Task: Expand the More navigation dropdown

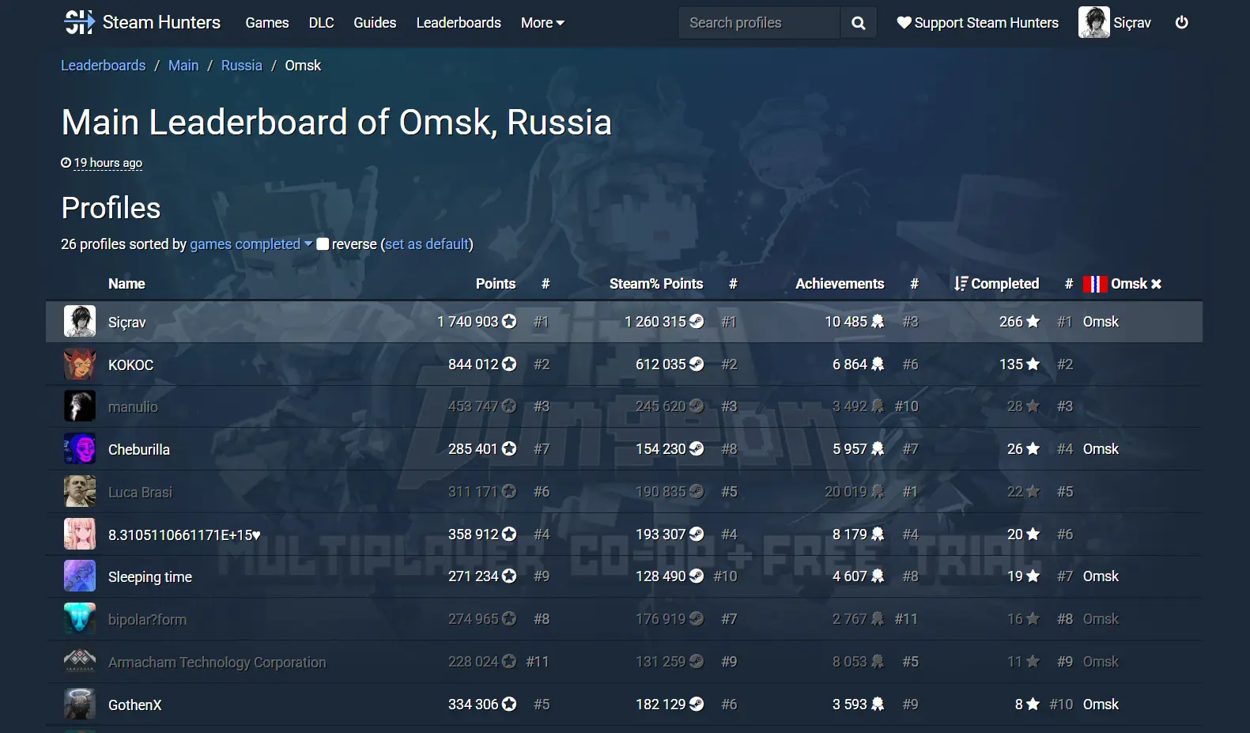Action: click(x=542, y=23)
